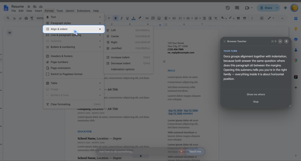
Task: Select Center alignment option
Action: (128, 36)
